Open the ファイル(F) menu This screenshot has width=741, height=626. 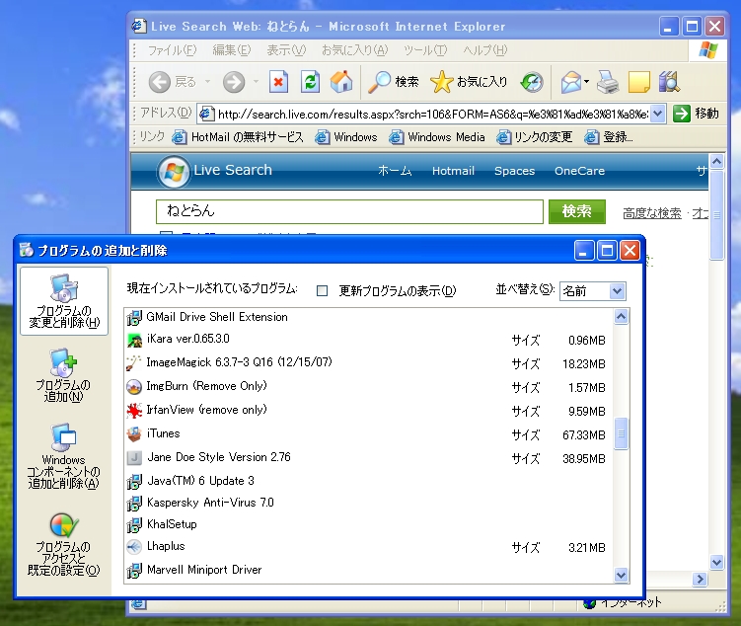coord(172,50)
